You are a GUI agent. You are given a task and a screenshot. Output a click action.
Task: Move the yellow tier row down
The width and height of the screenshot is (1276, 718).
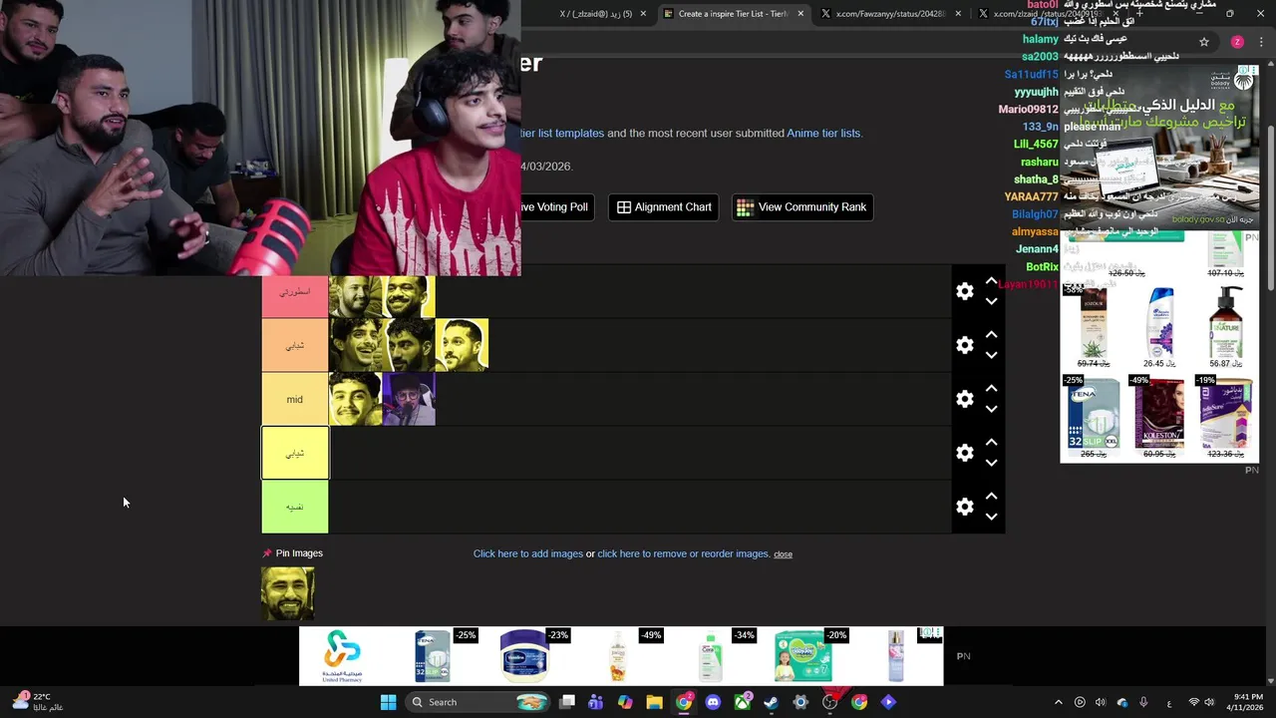tap(991, 463)
